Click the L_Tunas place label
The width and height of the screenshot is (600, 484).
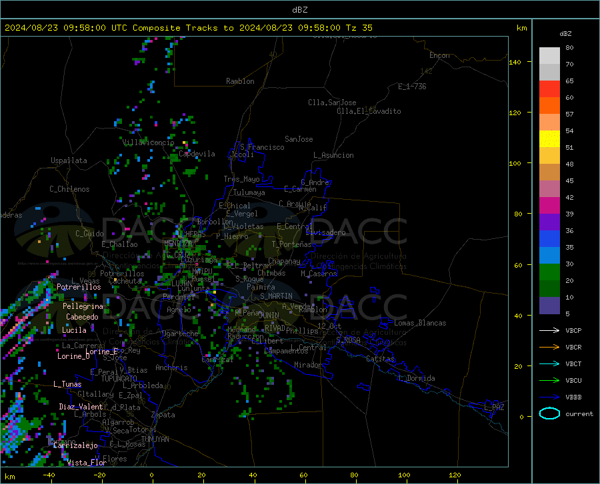tap(67, 384)
